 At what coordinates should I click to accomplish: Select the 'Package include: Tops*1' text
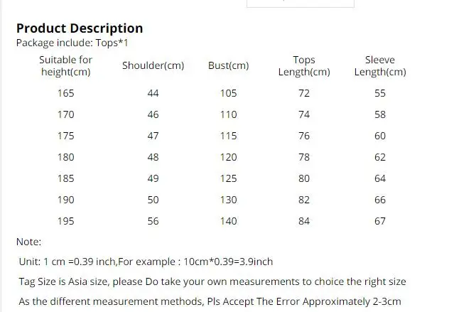pos(72,43)
